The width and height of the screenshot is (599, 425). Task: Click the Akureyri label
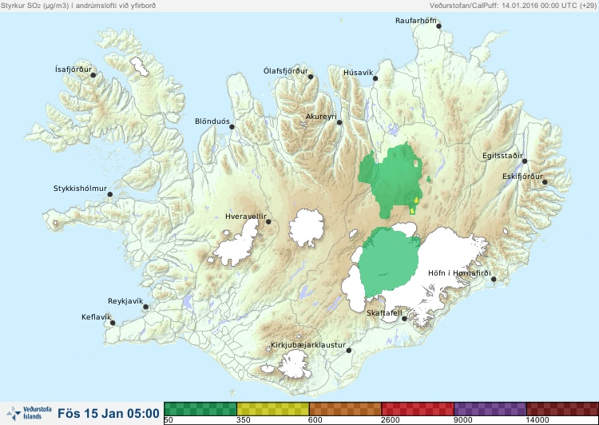321,117
